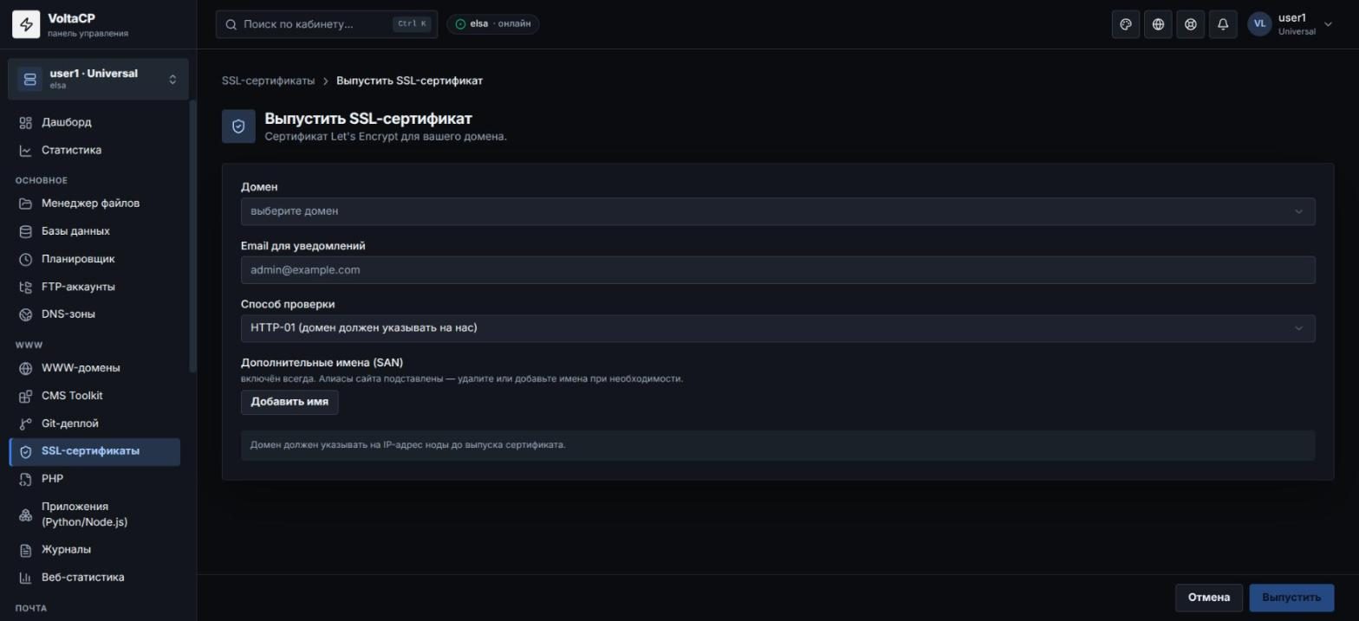Click the Приложения (Python/Node.js) icon
Viewport: 1359px width, 621px height.
[x=26, y=514]
